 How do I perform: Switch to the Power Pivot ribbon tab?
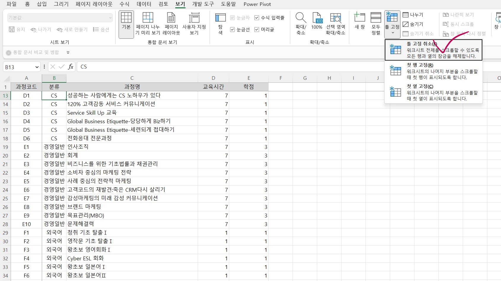tap(257, 4)
